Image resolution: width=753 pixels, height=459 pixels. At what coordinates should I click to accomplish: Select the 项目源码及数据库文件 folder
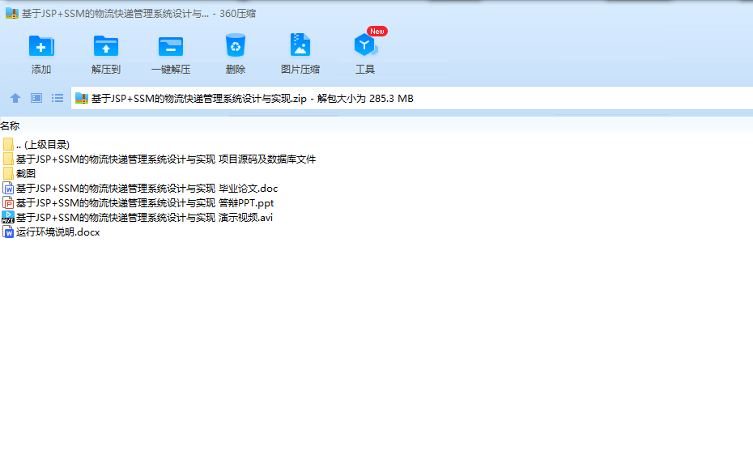pyautogui.click(x=159, y=159)
